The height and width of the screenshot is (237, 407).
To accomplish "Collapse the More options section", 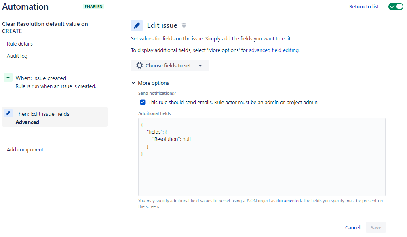I will coord(133,83).
